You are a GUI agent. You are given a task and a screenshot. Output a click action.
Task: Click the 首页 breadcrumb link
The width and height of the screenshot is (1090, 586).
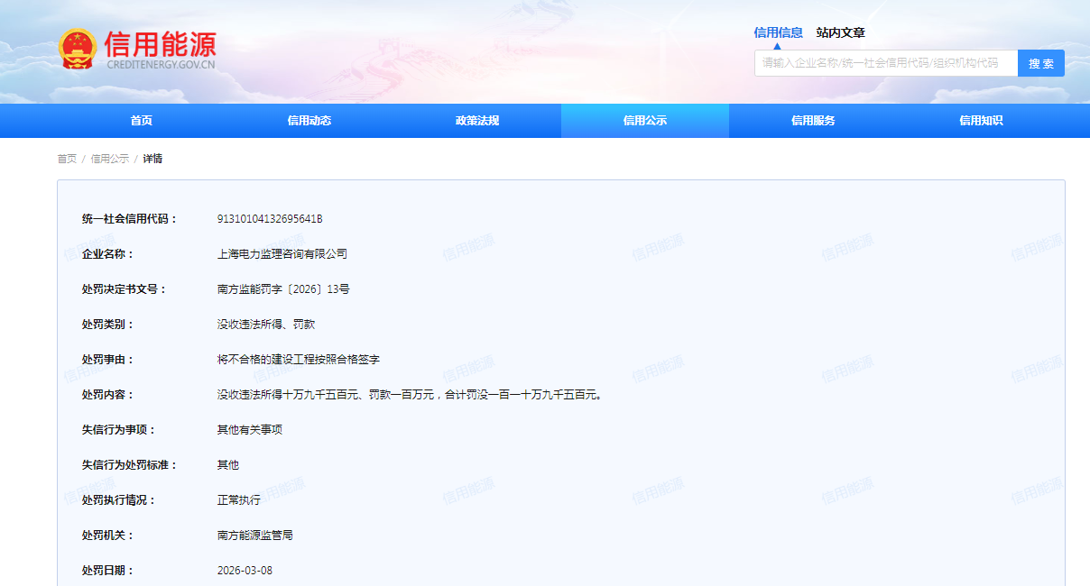point(67,159)
